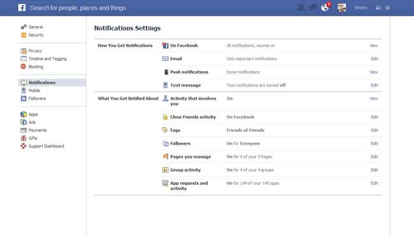Click 'Only important notifications' email text
414x235 pixels.
pos(252,58)
